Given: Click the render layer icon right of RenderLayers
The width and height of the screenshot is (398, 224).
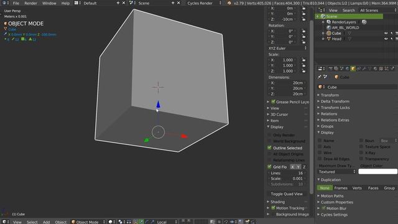Looking at the screenshot, I should click(x=364, y=22).
